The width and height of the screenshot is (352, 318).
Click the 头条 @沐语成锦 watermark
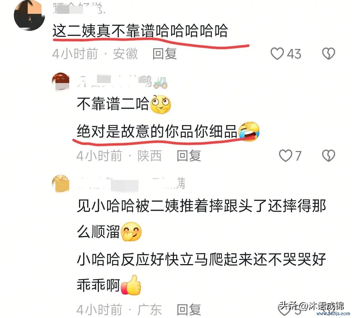click(312, 306)
